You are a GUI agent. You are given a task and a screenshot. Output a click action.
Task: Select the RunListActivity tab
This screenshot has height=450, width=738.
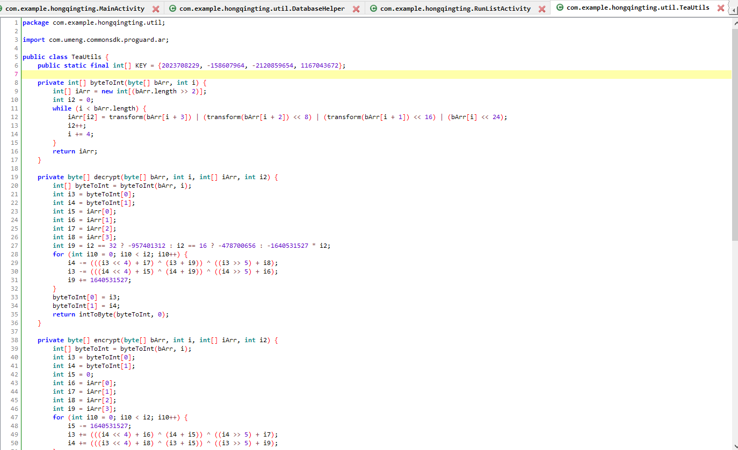(455, 9)
